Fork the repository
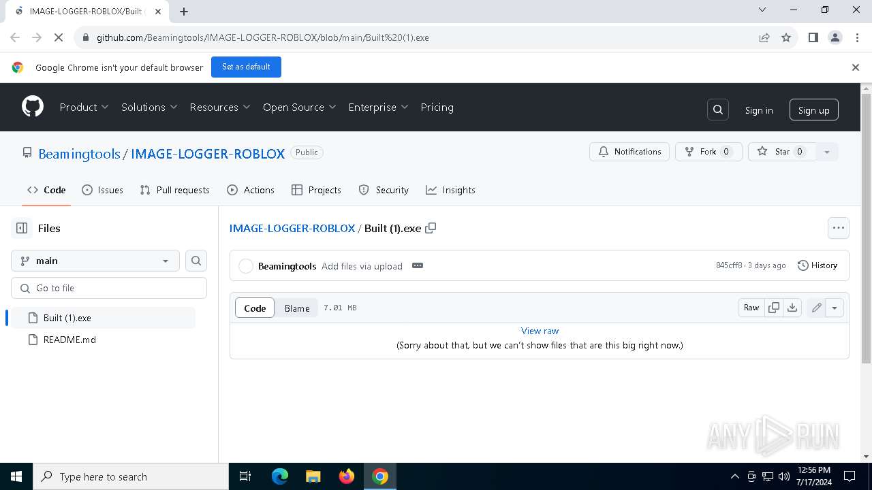 click(708, 152)
